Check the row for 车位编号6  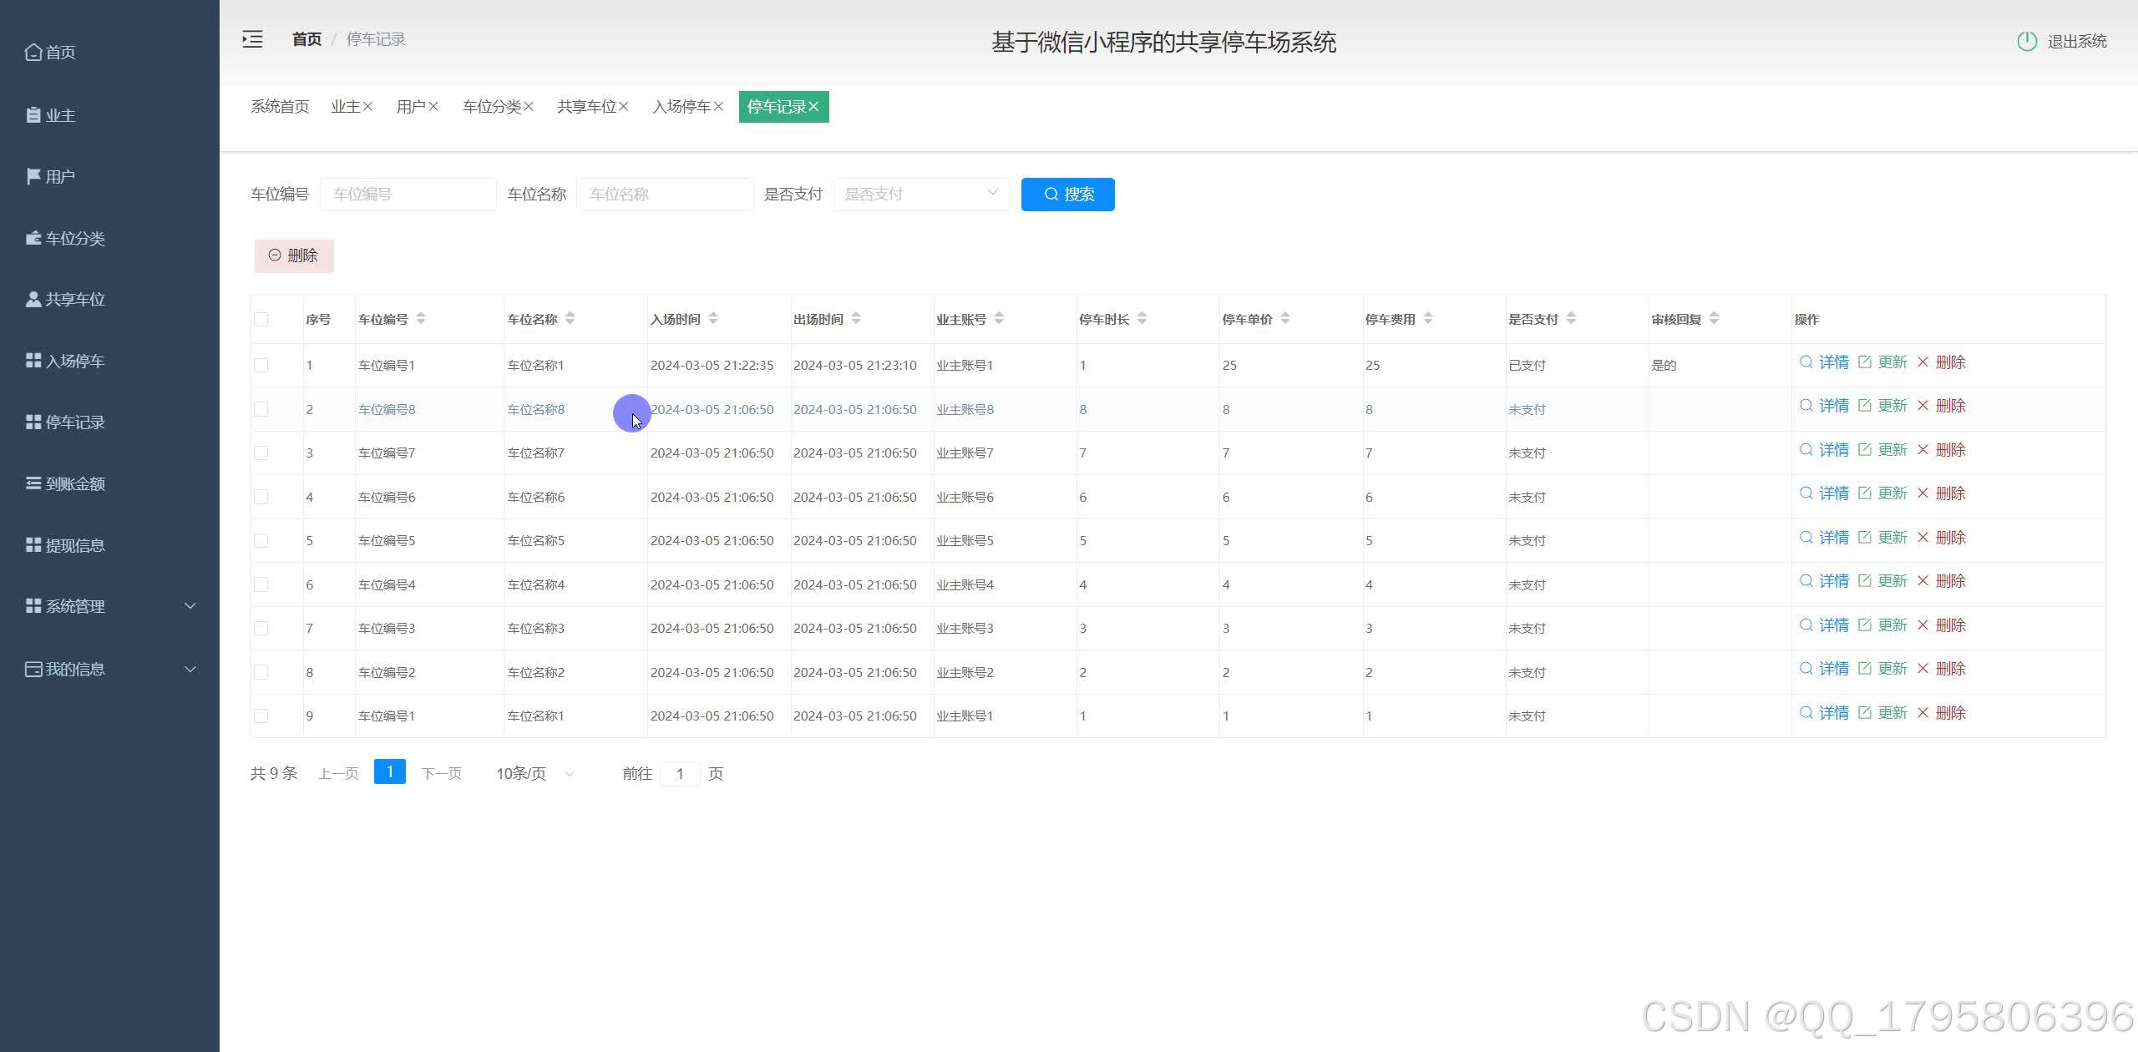tap(261, 498)
